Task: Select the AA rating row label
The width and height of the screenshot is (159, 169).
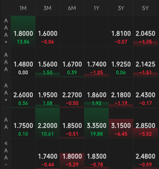Action: click(6, 123)
